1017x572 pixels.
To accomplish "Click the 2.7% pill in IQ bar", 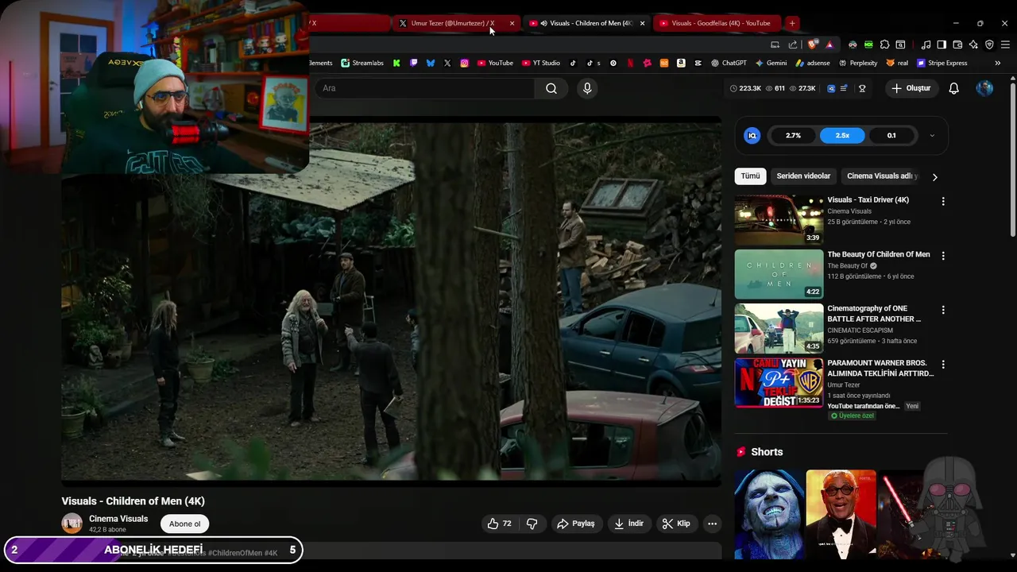I will tap(793, 135).
